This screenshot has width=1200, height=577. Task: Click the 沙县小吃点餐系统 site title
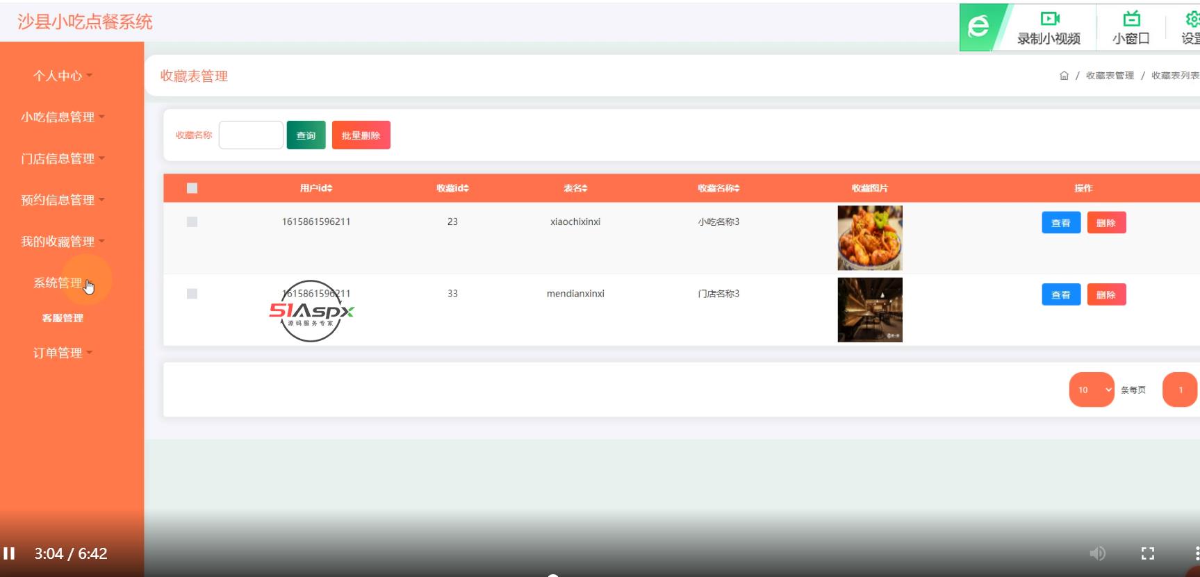(85, 22)
